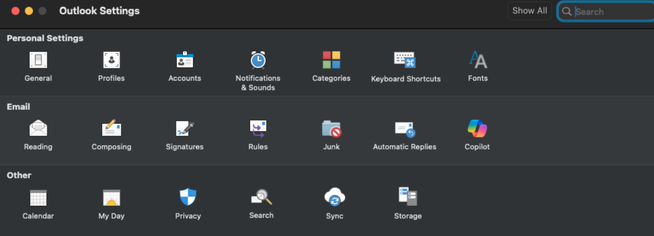Click into the settings Search field

[606, 11]
